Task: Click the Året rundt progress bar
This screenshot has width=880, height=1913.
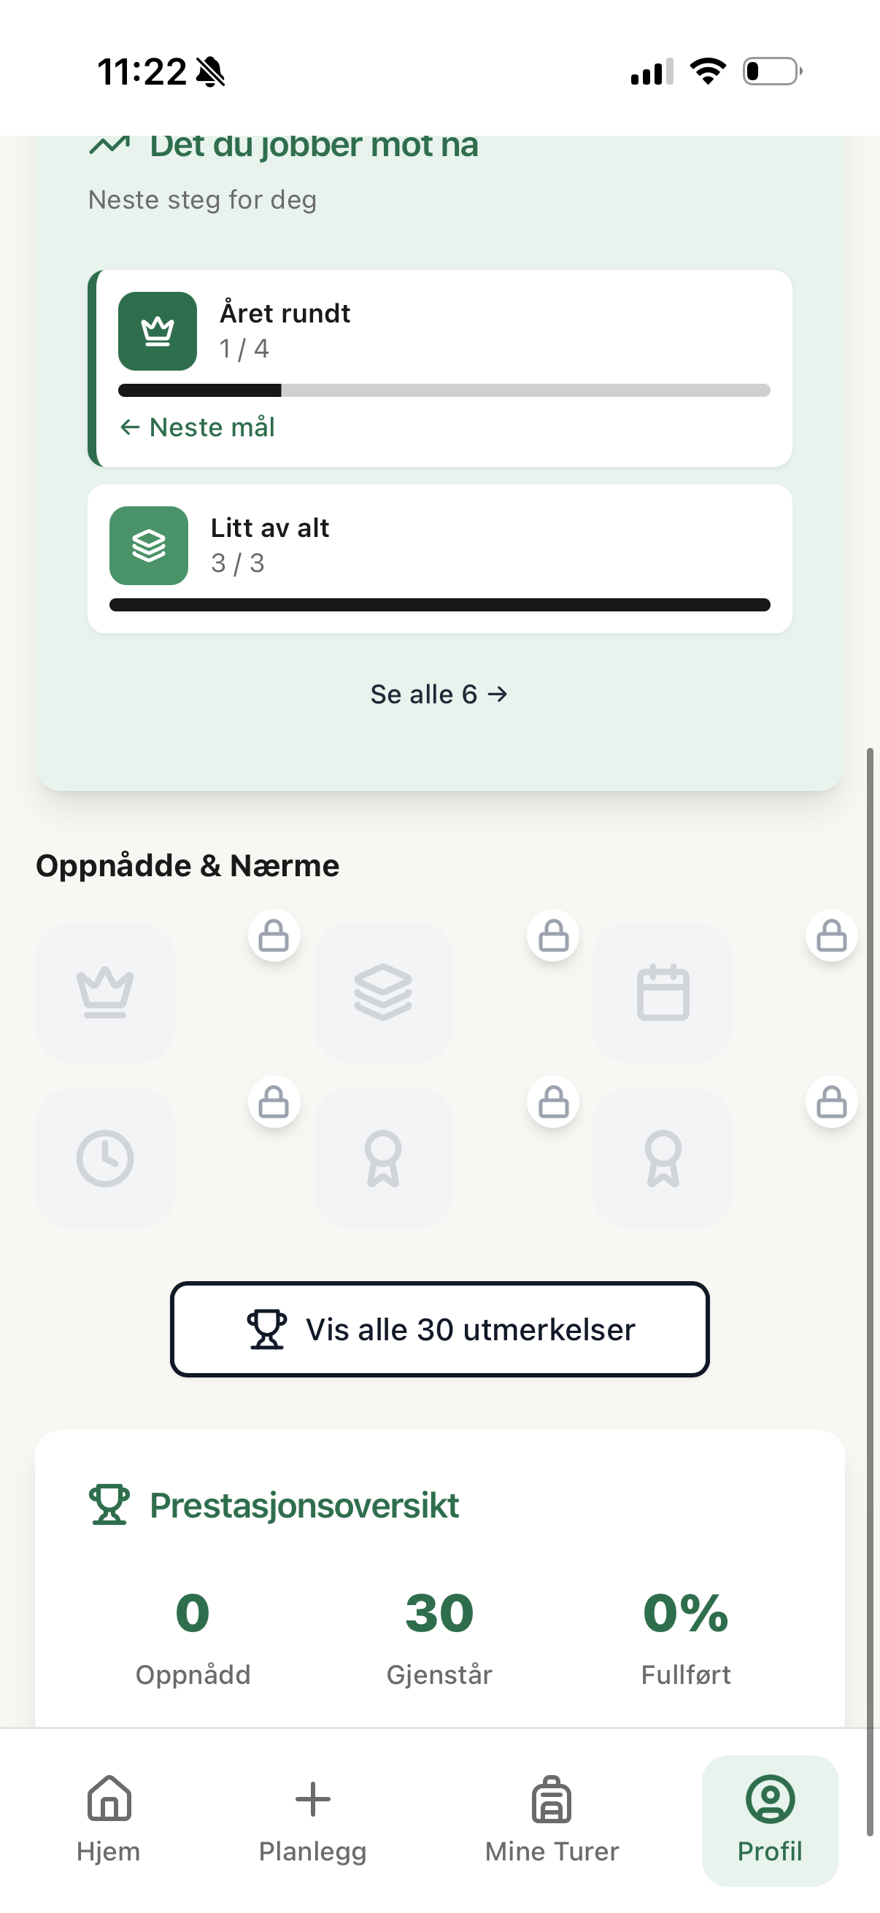Action: [x=444, y=390]
